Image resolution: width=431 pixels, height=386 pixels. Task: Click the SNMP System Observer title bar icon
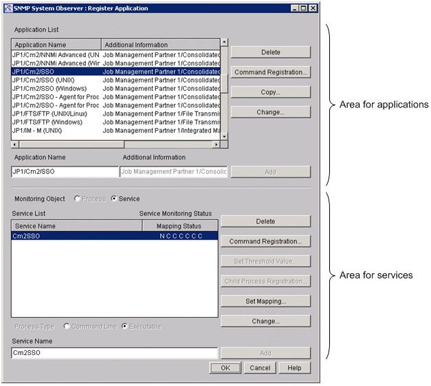[x=8, y=8]
